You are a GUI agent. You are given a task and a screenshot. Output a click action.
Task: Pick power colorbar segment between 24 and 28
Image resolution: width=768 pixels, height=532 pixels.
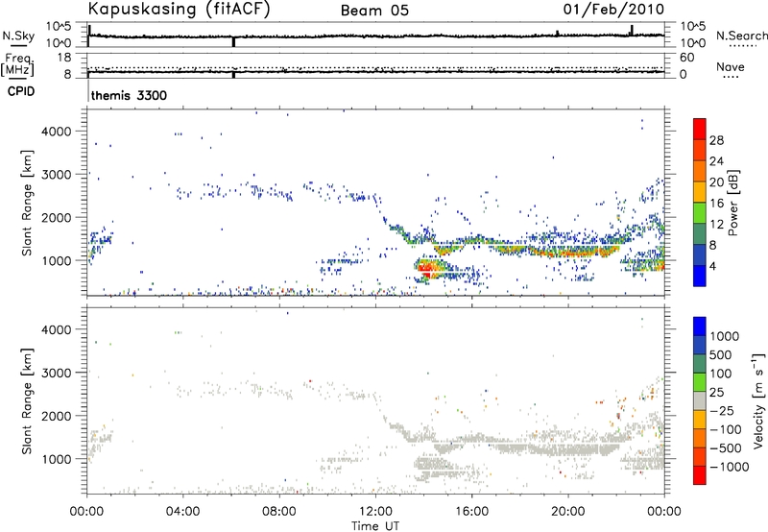pos(700,150)
